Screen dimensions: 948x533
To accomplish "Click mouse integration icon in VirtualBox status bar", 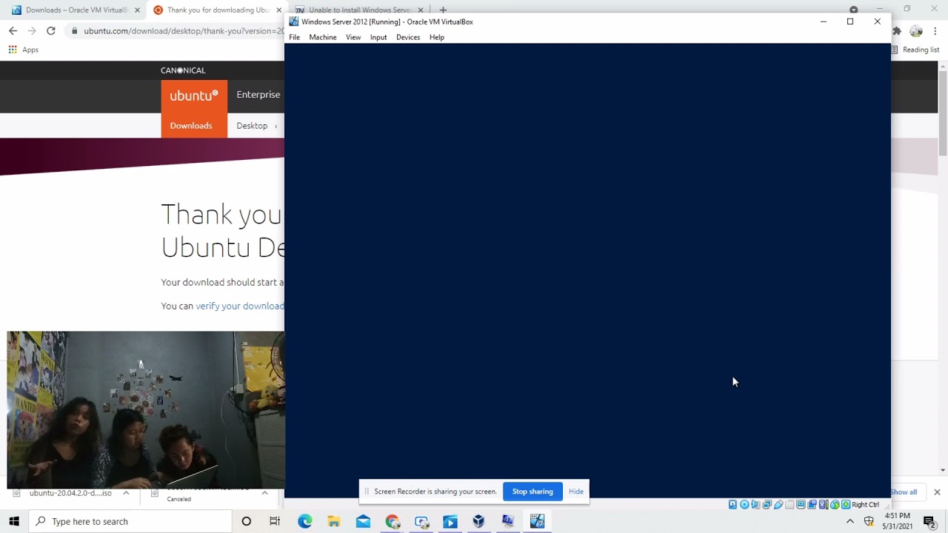I will coord(835,504).
